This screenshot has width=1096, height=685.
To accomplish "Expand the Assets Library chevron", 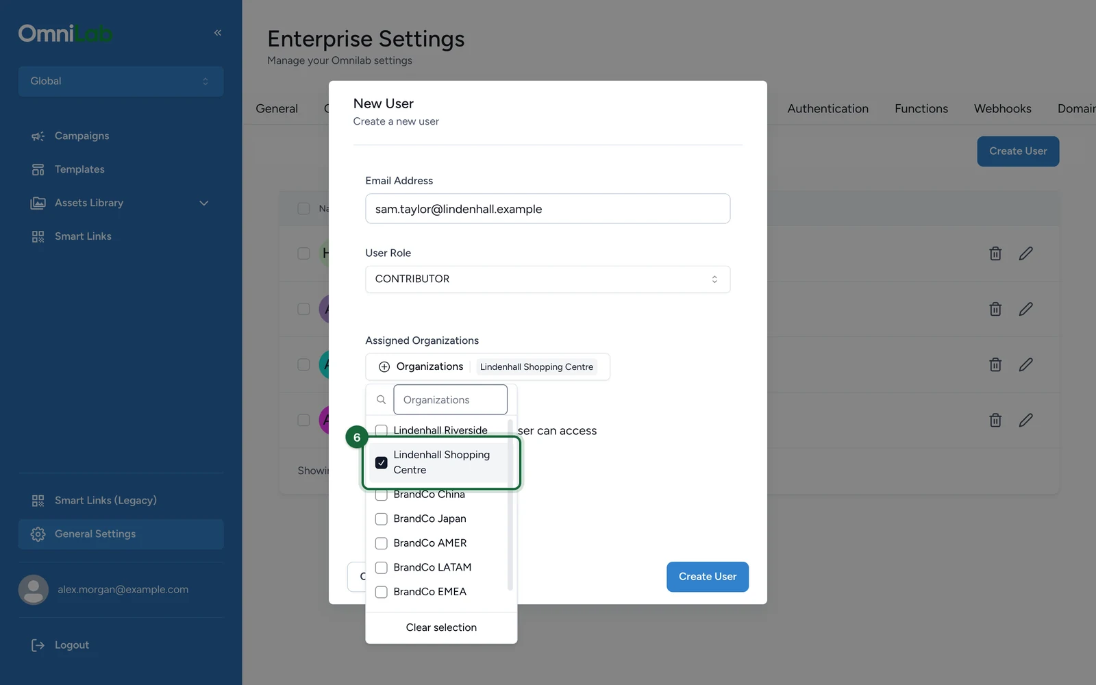I will (x=203, y=203).
